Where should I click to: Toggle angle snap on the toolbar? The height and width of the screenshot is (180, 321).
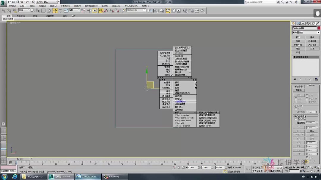(x=106, y=10)
